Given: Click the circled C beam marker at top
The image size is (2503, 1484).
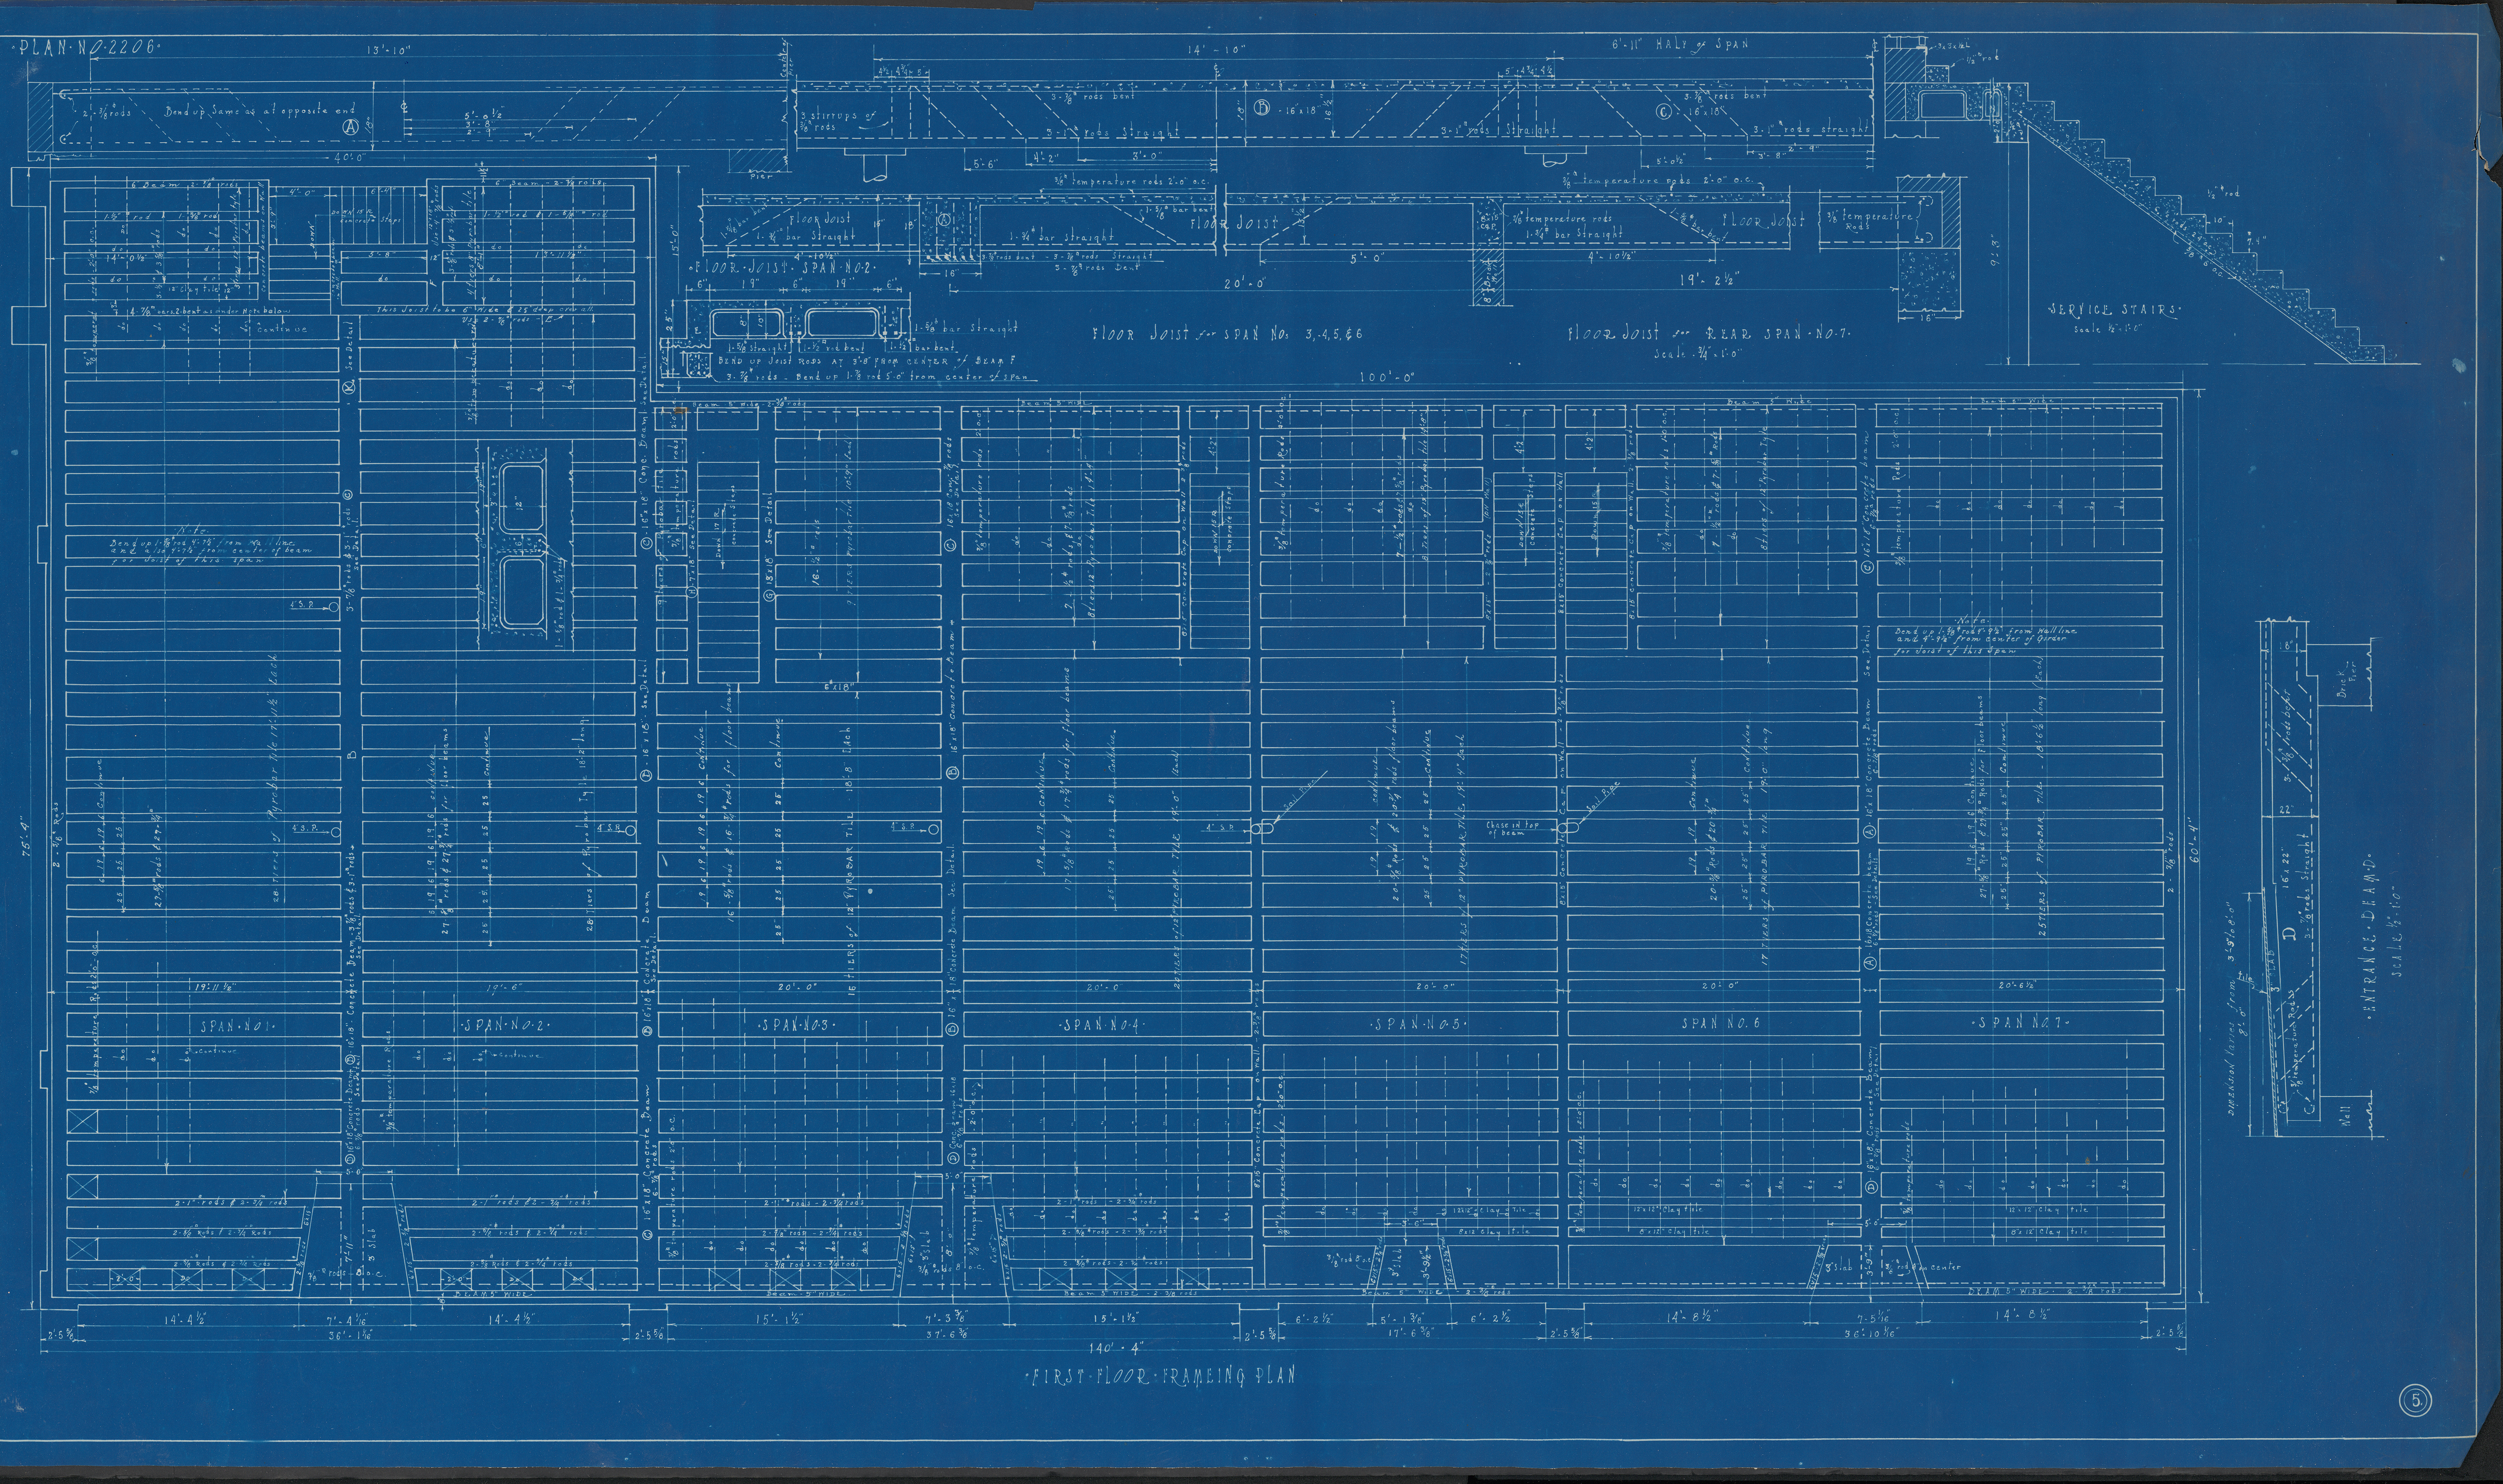Looking at the screenshot, I should click(1664, 112).
